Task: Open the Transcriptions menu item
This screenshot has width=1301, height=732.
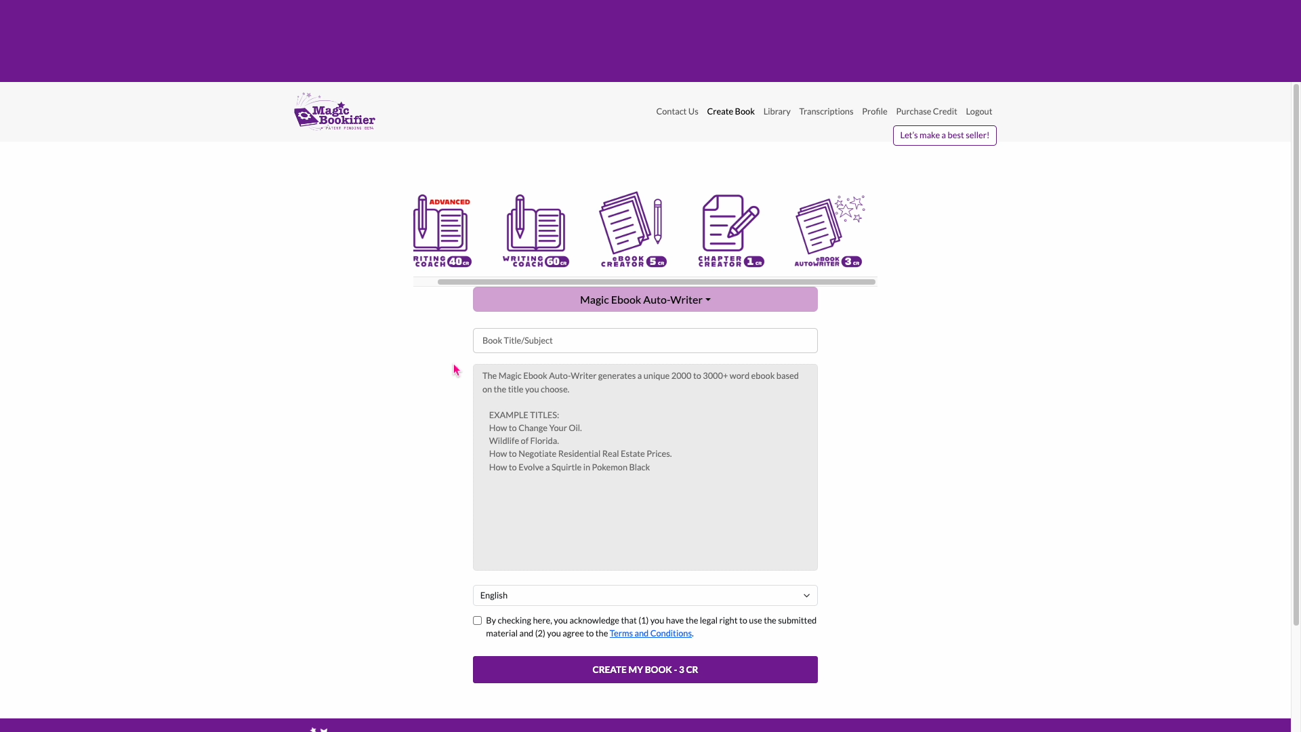Action: (x=825, y=111)
